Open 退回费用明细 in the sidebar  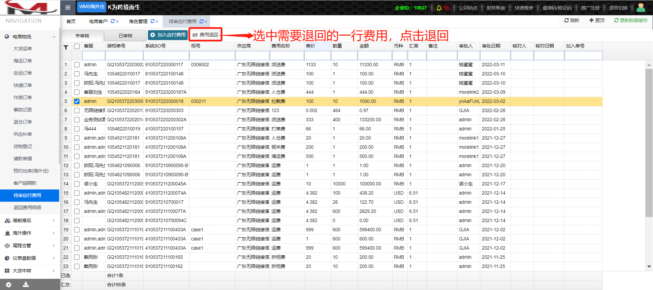click(x=27, y=207)
